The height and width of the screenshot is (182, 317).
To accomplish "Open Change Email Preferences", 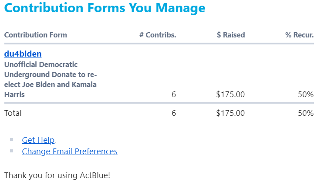I will tap(69, 151).
